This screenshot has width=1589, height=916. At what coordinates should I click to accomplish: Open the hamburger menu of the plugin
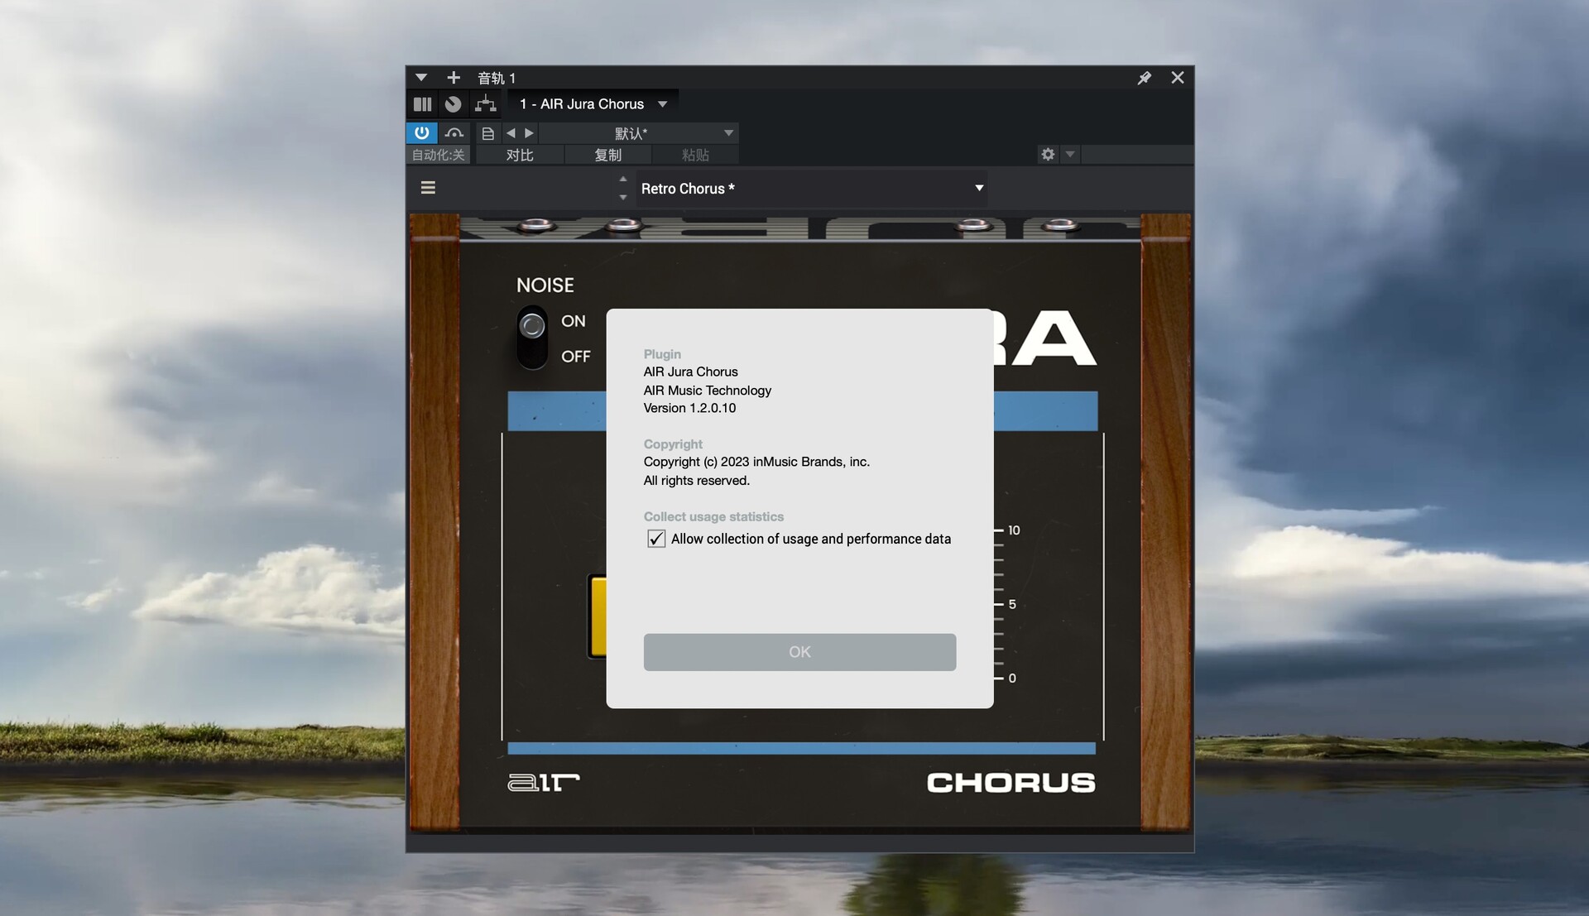tap(428, 188)
